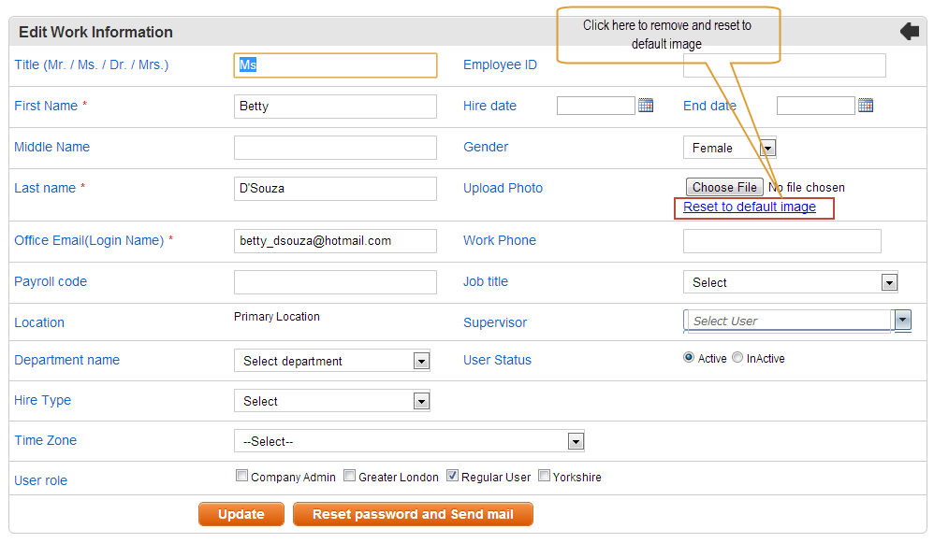Image resolution: width=934 pixels, height=543 pixels.
Task: Open the Time Zone dropdown
Action: tap(409, 441)
